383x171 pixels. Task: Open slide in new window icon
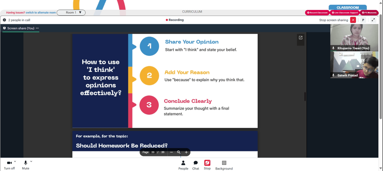(x=300, y=37)
